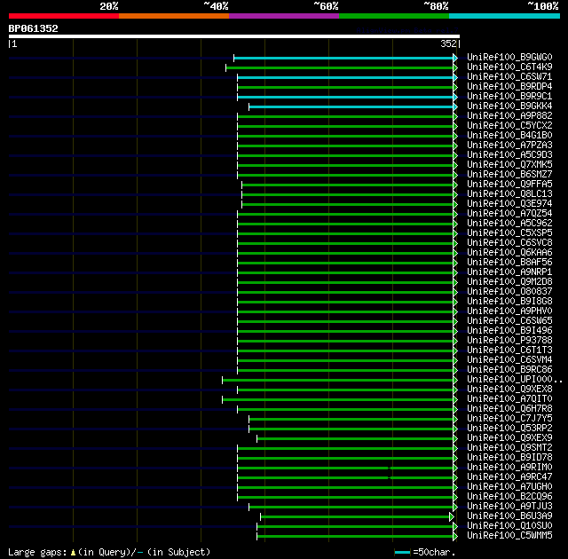Screen dimensions: 568x559
Task: Open the UniRef100_B9ID78 hit label
Action: point(509,457)
